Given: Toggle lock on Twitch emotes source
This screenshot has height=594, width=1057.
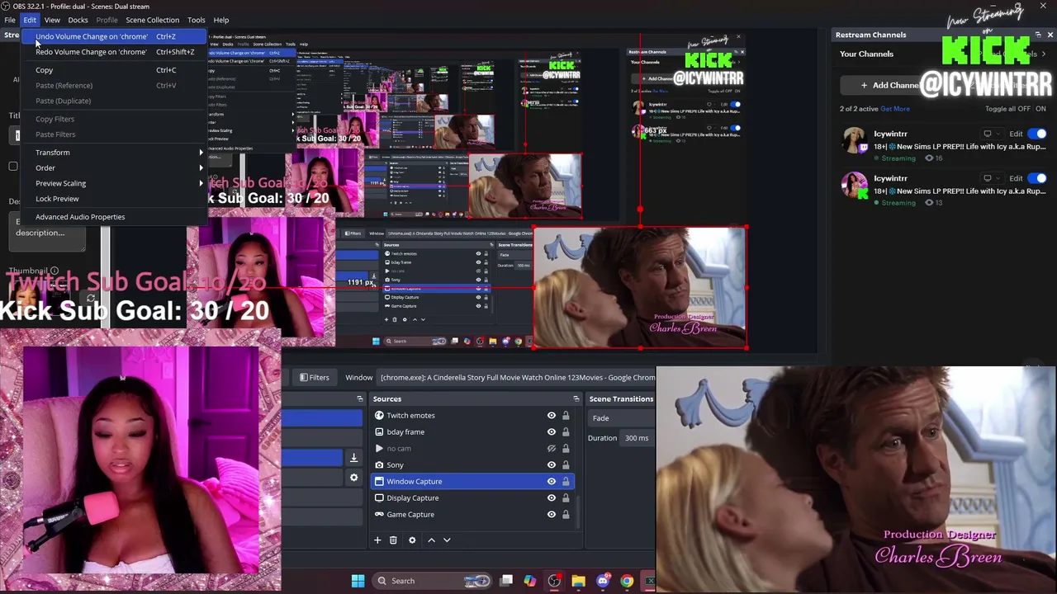Looking at the screenshot, I should coord(566,416).
